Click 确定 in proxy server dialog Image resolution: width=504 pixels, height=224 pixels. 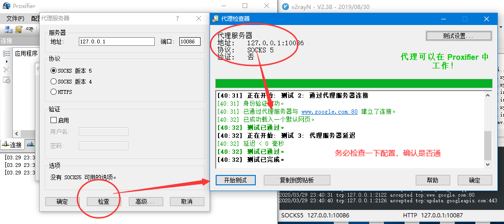point(62,201)
